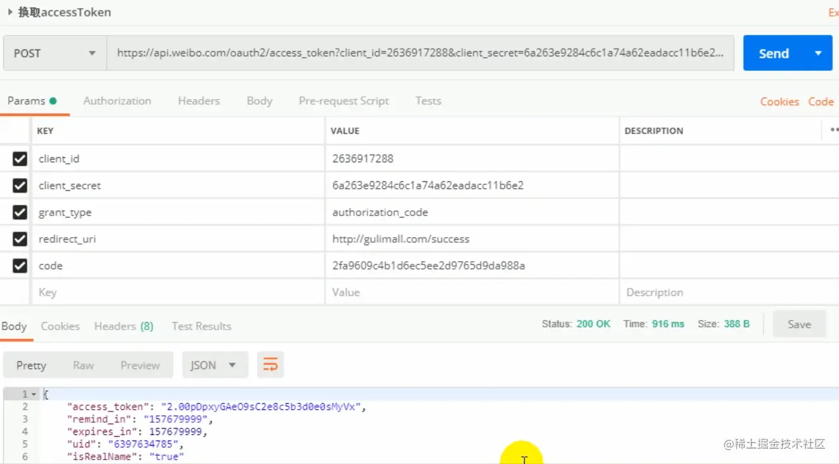
Task: Click the value 2fa9609c4b1d6ec5ee2d9765d9da988a
Action: coord(428,266)
